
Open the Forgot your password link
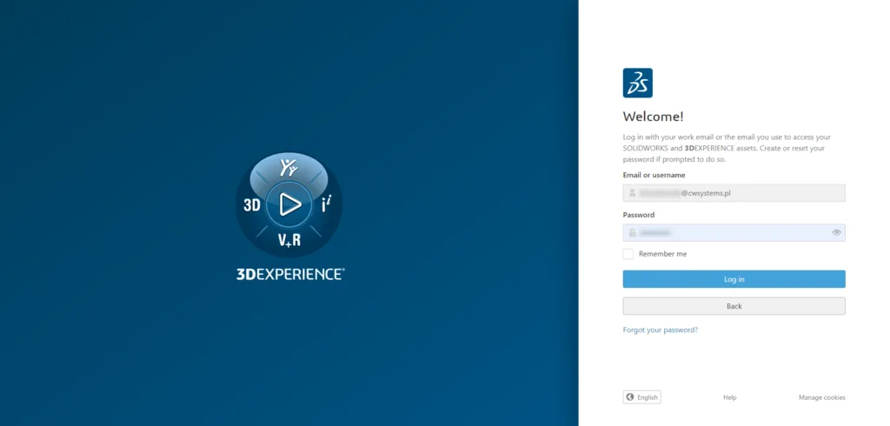pos(661,329)
